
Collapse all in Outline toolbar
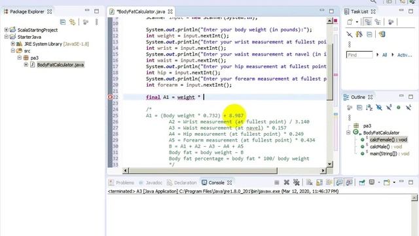click(x=359, y=108)
